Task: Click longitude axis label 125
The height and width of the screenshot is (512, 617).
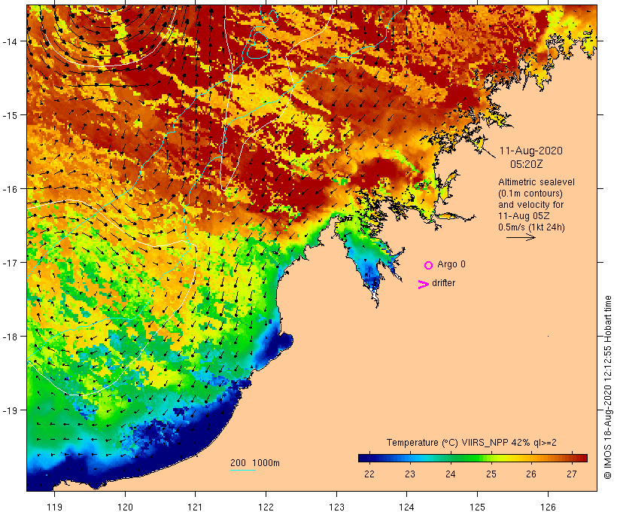Action: [x=477, y=507]
